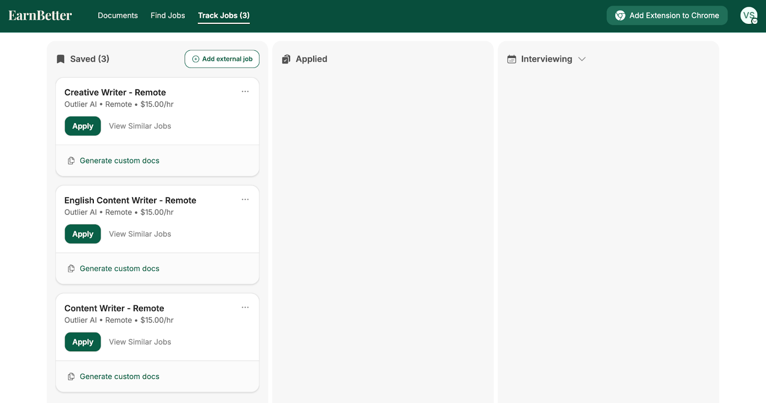766x403 pixels.
Task: Click Add external job button
Action: tap(222, 59)
